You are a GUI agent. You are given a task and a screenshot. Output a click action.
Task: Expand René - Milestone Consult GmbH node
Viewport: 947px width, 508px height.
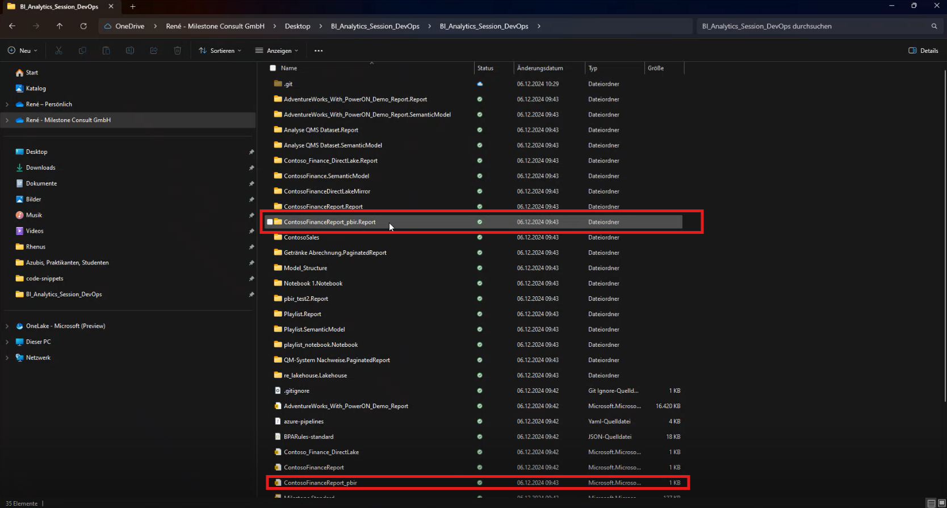coord(7,120)
